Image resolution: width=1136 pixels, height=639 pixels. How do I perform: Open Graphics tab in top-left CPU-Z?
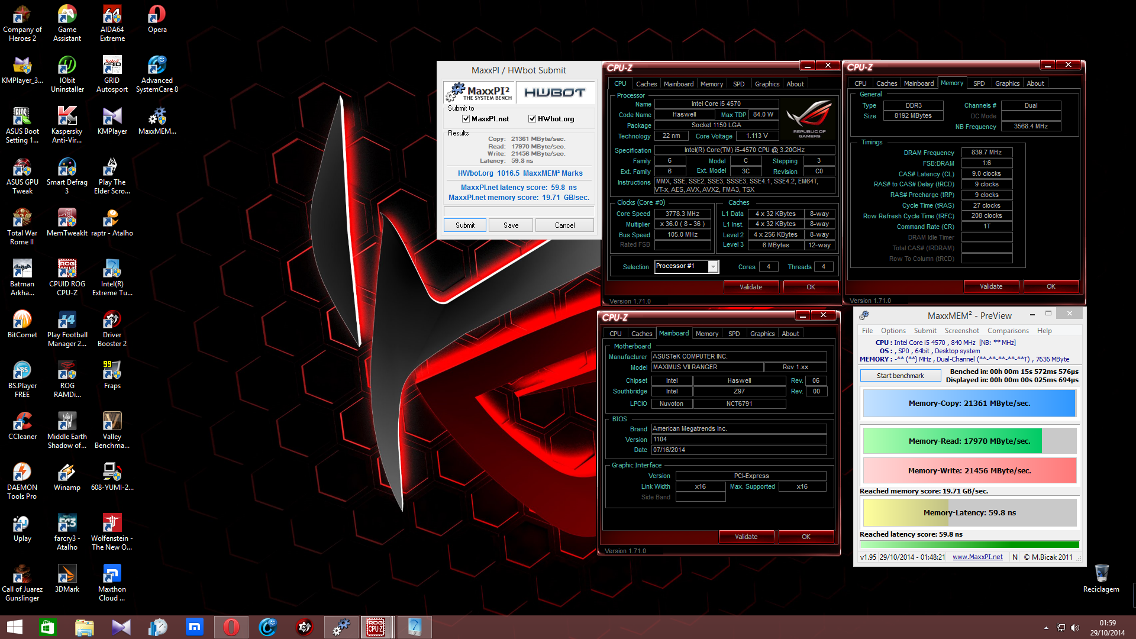point(767,84)
